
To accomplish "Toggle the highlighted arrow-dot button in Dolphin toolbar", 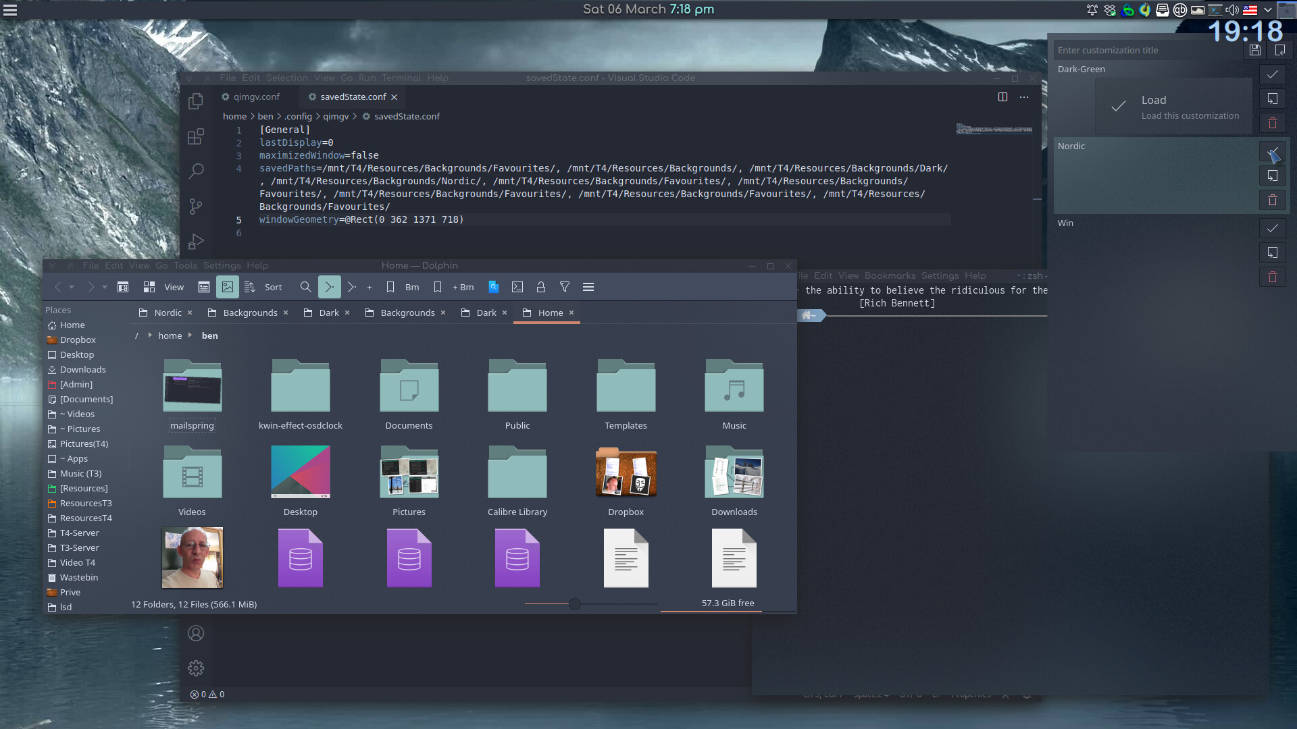I will tap(329, 287).
